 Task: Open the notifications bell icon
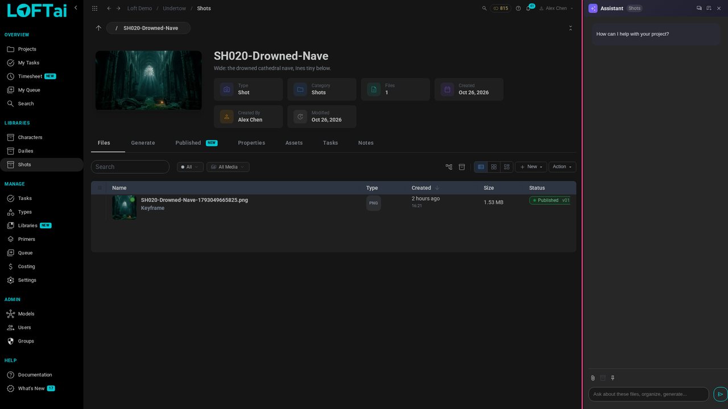[528, 9]
